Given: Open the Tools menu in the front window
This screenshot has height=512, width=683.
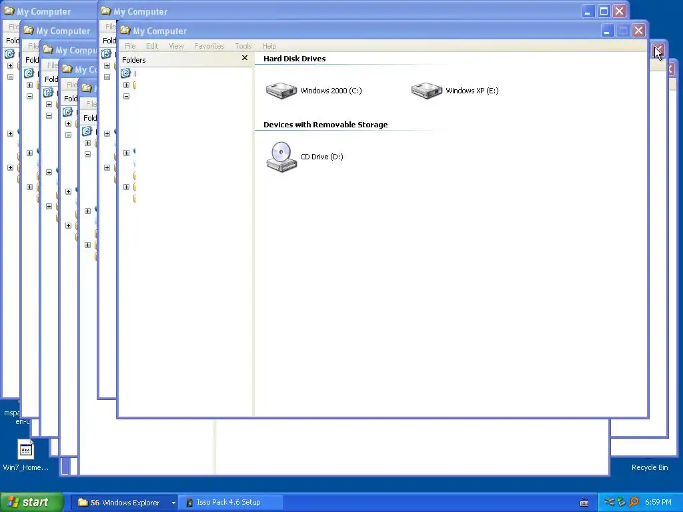Looking at the screenshot, I should click(x=243, y=46).
